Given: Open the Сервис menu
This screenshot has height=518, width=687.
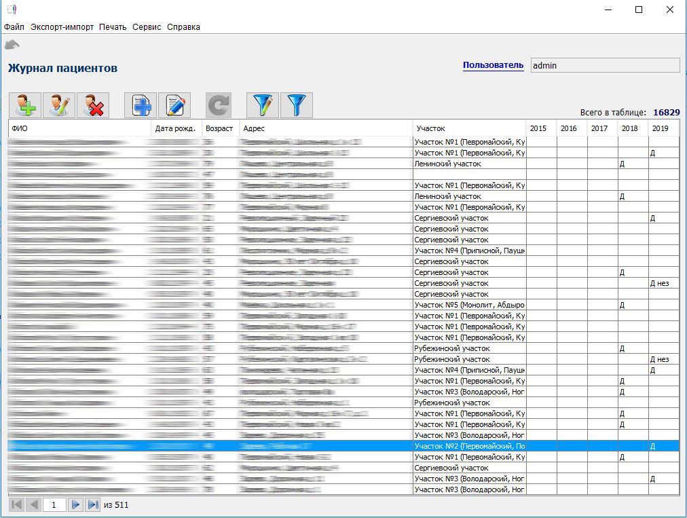Looking at the screenshot, I should (147, 27).
